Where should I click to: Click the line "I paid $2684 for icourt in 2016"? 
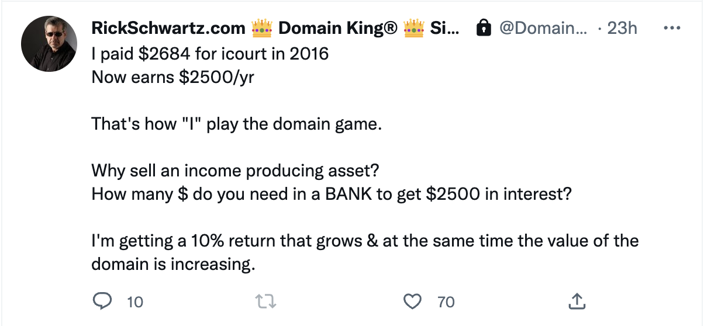pyautogui.click(x=210, y=54)
